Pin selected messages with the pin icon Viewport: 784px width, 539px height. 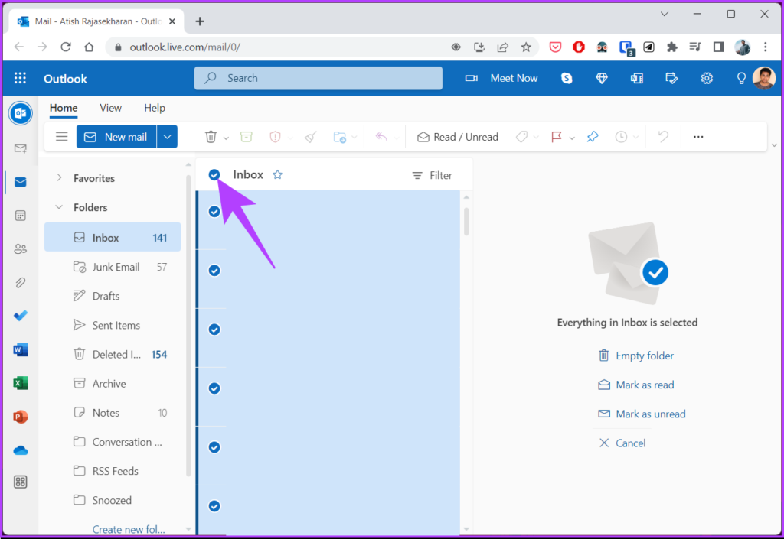pos(593,137)
